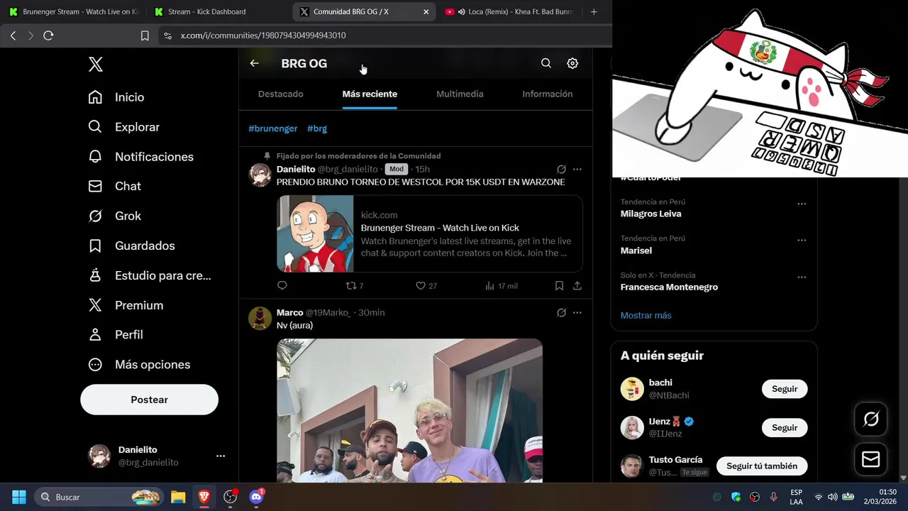The height and width of the screenshot is (511, 908).
Task: Click the X logo in the sidebar
Action: [x=96, y=65]
